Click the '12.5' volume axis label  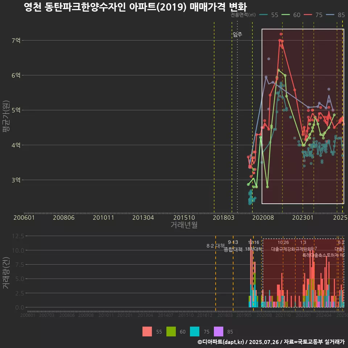[18, 236]
